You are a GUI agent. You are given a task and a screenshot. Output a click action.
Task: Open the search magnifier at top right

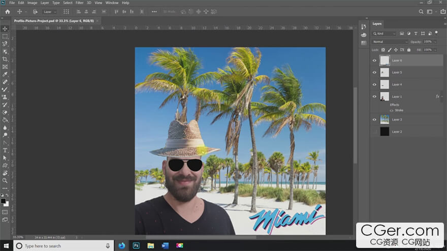pos(421,12)
